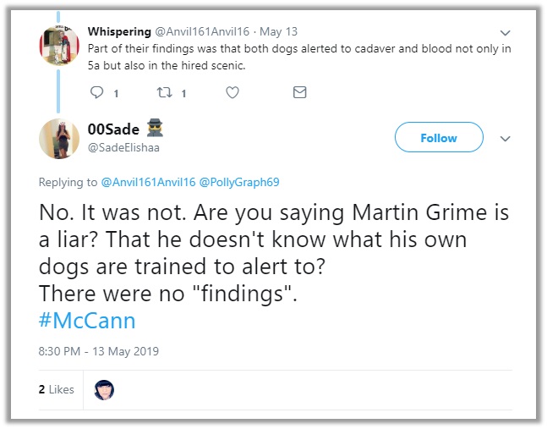Image resolution: width=547 pixels, height=429 pixels.
Task: View the 2 Likes list
Action: 57,389
